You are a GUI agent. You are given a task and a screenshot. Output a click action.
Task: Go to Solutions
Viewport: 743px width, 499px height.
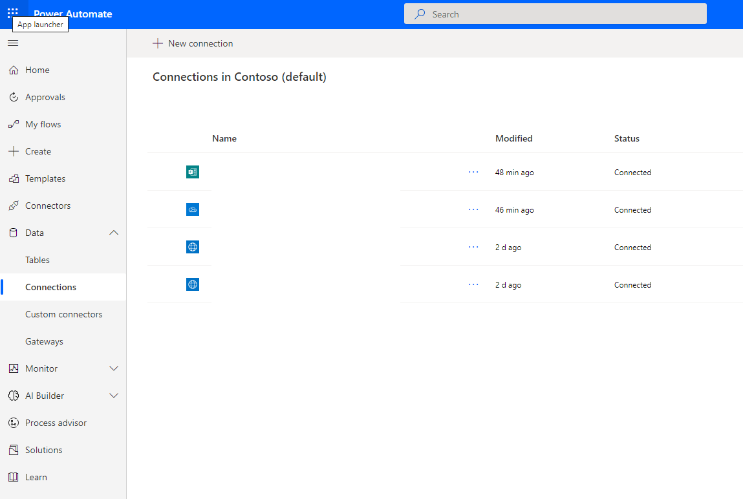click(x=63, y=450)
